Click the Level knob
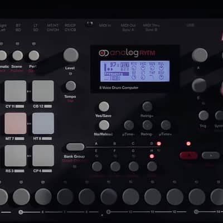This screenshot has width=223, height=223. [x=71, y=55]
